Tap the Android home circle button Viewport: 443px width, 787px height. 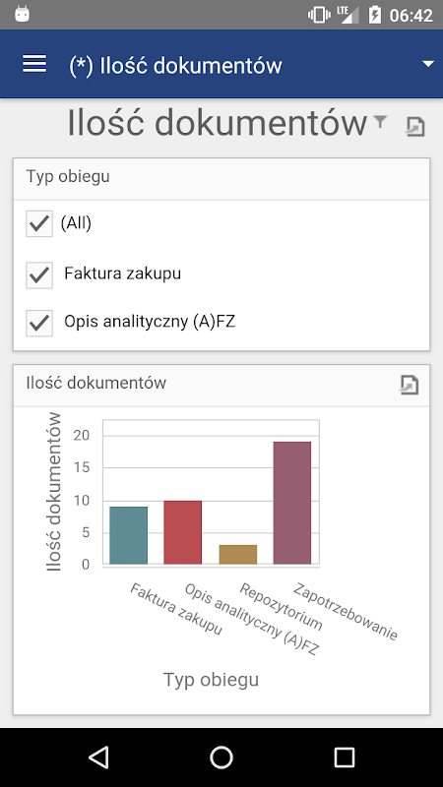221,757
